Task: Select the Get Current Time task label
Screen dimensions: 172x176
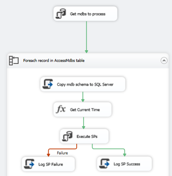Action: coord(85,110)
